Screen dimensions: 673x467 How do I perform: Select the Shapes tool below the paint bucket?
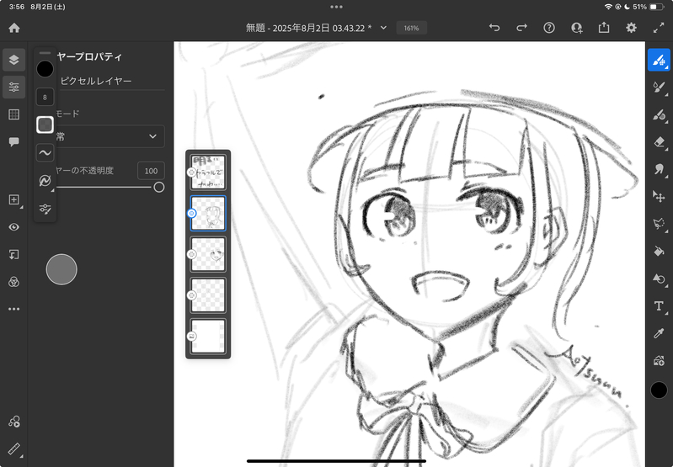(659, 279)
